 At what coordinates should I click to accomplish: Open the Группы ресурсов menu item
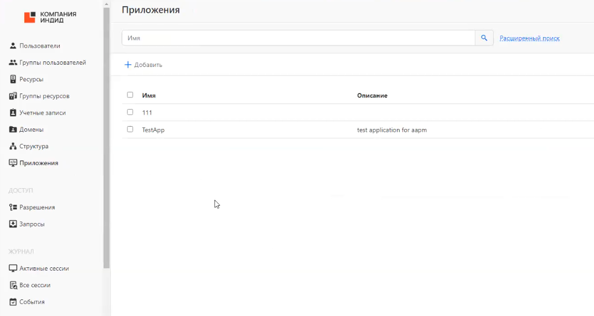[x=44, y=96]
